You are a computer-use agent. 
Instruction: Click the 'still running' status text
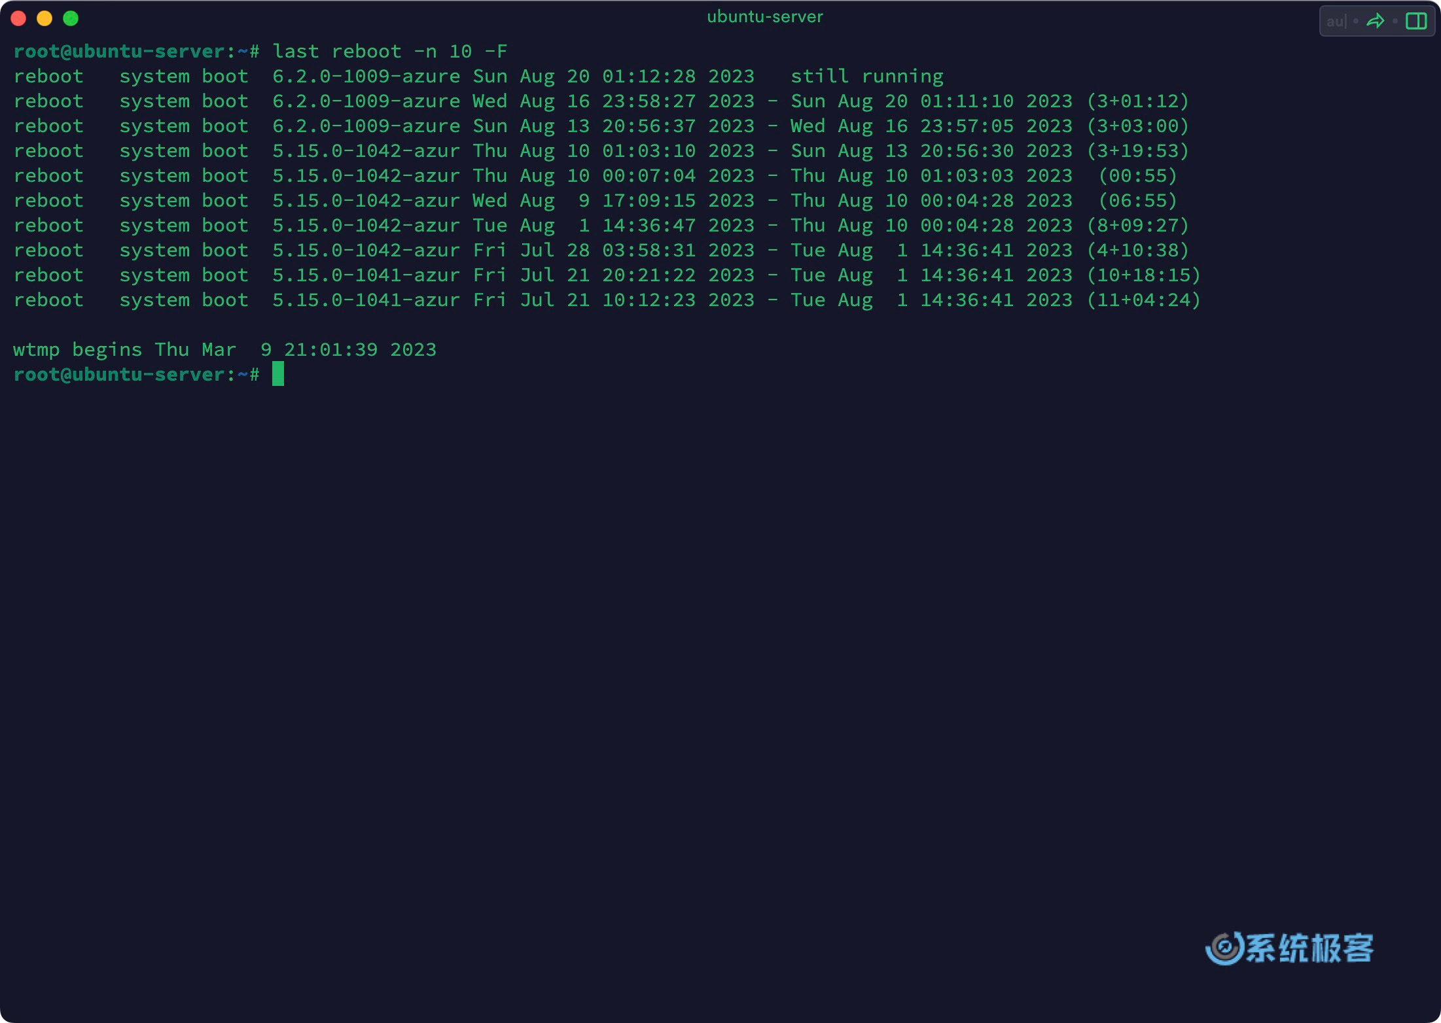point(867,76)
